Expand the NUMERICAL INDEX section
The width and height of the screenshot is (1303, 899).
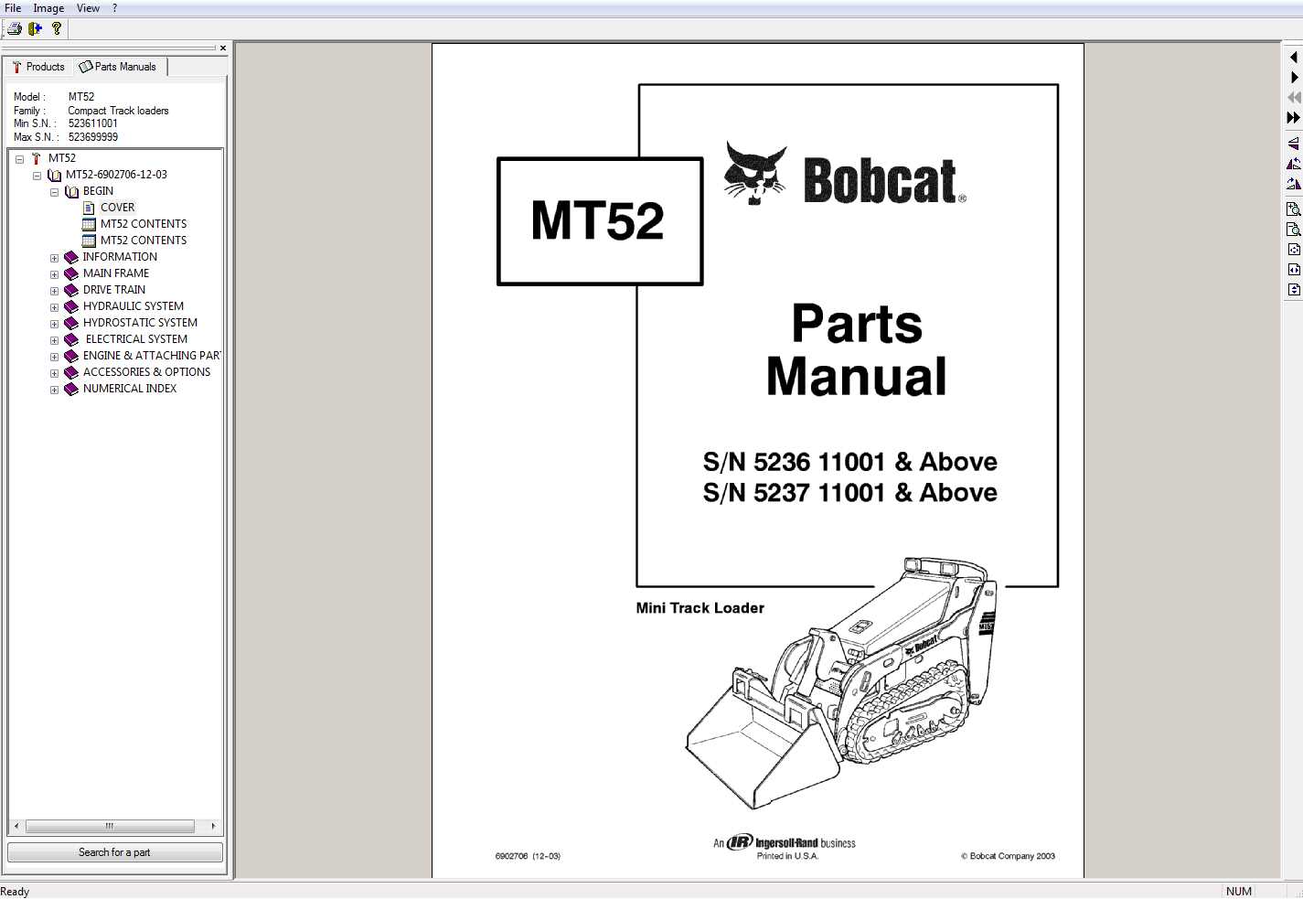54,390
